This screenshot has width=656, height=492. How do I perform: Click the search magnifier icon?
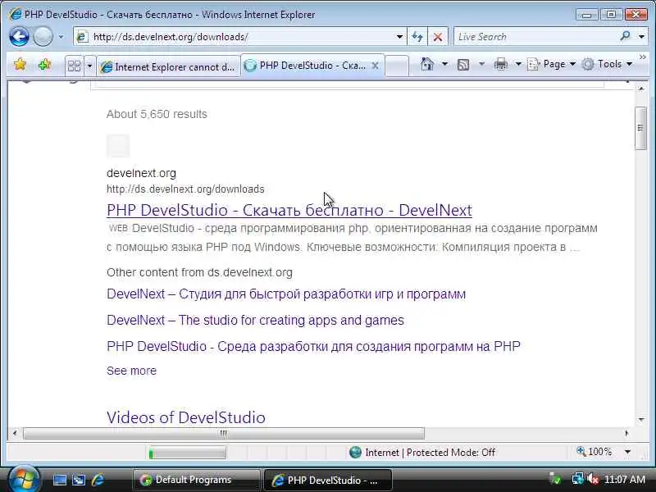(x=626, y=36)
